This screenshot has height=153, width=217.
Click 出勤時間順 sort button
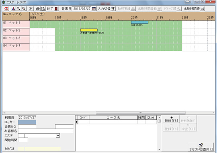coord(194,8)
